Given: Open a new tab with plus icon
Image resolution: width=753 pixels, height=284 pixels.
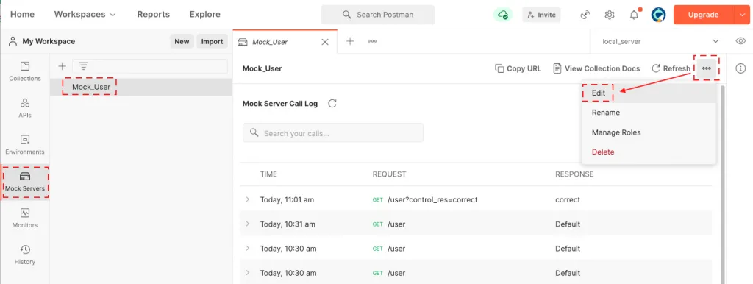Looking at the screenshot, I should click(x=350, y=41).
